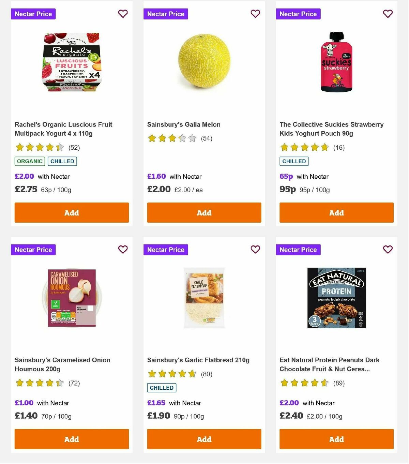409x464 pixels.
Task: Click the Nectar Price badge on the houmous card
Action: point(33,250)
